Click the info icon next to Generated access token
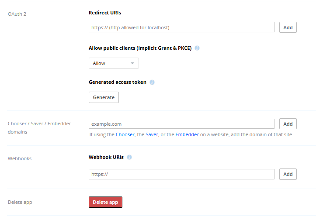Image resolution: width=316 pixels, height=220 pixels. pos(152,82)
